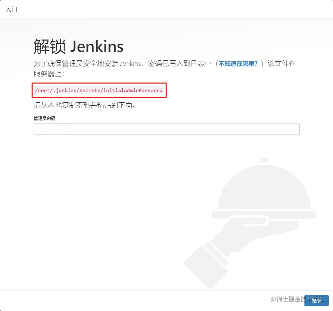The height and width of the screenshot is (311, 333).
Task: Click the initialAdminPassword file path text
Action: tap(99, 90)
